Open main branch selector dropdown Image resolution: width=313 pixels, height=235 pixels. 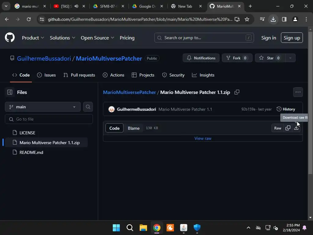(43, 107)
